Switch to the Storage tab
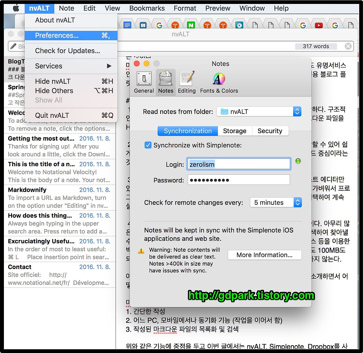The height and width of the screenshot is (353, 363). [x=234, y=131]
